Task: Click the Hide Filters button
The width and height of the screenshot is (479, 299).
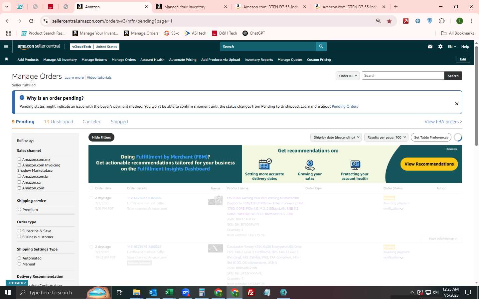Action: [x=101, y=137]
